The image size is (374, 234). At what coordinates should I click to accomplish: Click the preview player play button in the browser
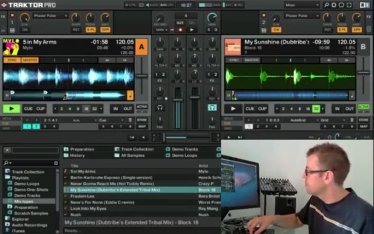[x=7, y=150]
